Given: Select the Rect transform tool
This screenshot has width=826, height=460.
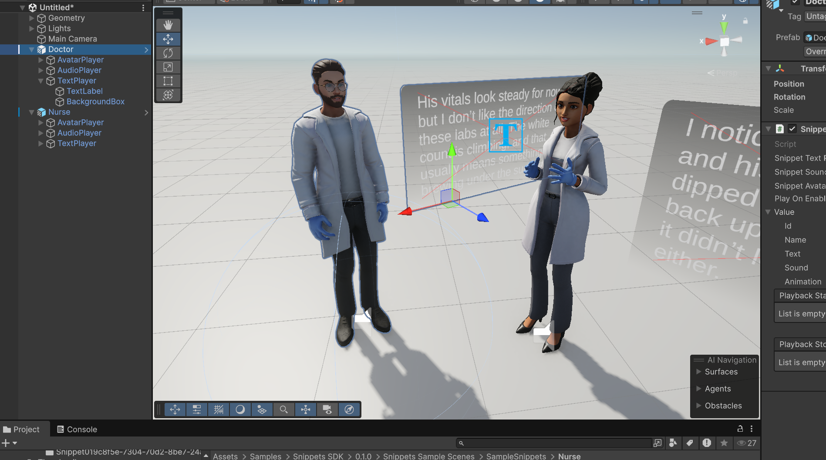Looking at the screenshot, I should click(168, 81).
